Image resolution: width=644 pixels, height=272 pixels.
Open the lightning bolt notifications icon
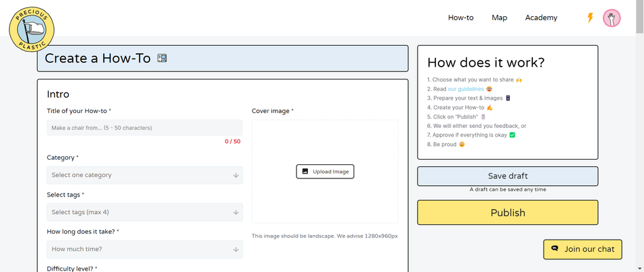590,18
